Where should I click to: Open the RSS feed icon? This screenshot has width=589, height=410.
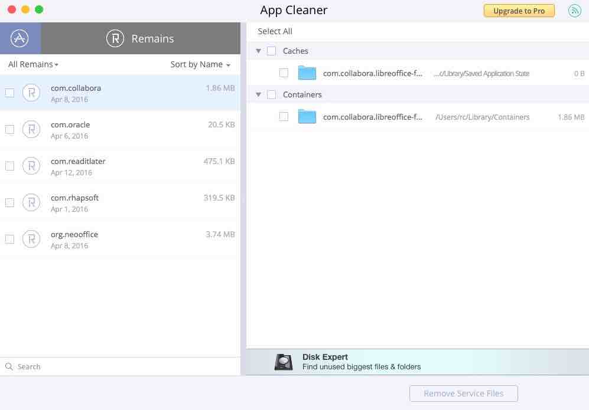(x=574, y=11)
